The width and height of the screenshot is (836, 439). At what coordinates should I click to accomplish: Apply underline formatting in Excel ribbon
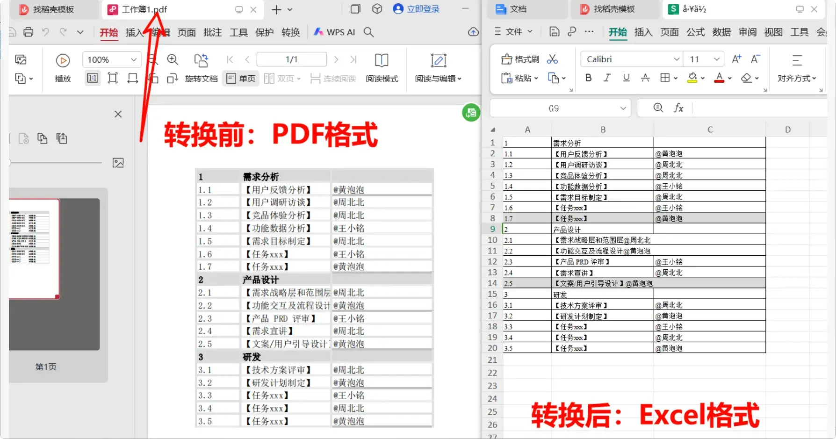pyautogui.click(x=626, y=78)
